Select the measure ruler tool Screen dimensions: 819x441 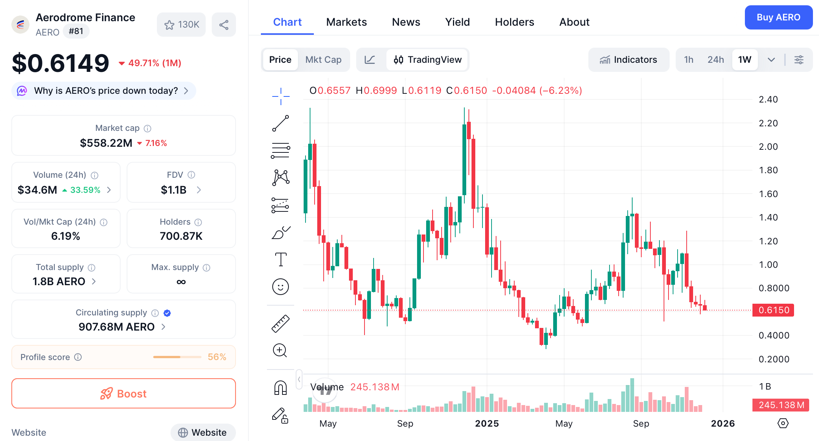[280, 322]
